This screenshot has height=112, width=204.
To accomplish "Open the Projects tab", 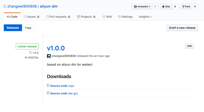I will coord(86,17).
